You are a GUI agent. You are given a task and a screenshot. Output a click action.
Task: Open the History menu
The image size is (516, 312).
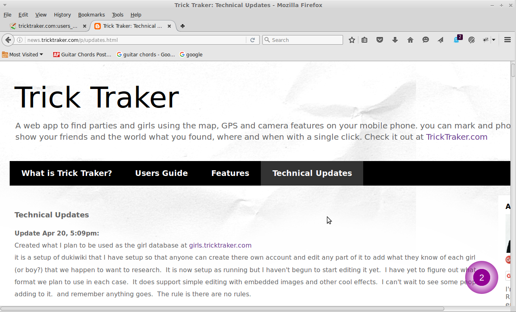pyautogui.click(x=62, y=14)
